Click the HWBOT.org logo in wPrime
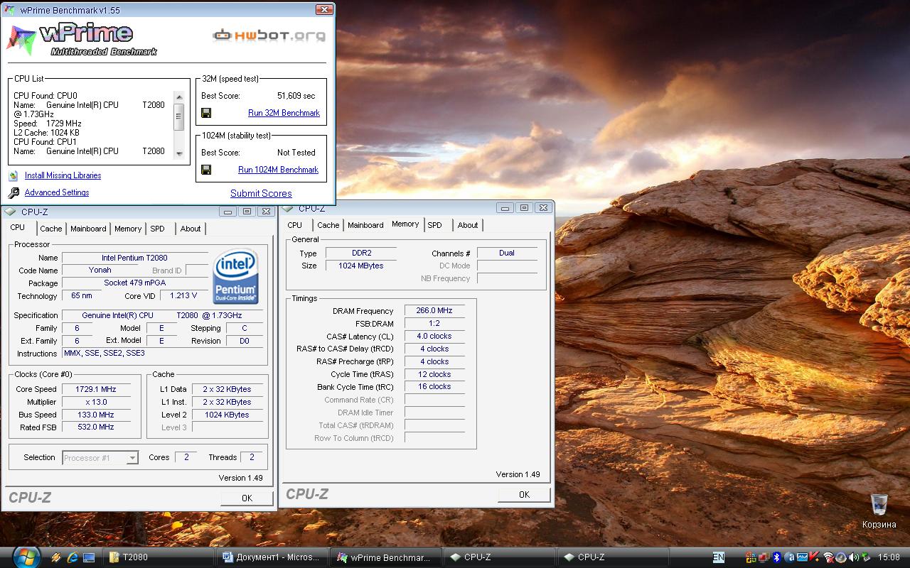This screenshot has height=568, width=910. 269,35
